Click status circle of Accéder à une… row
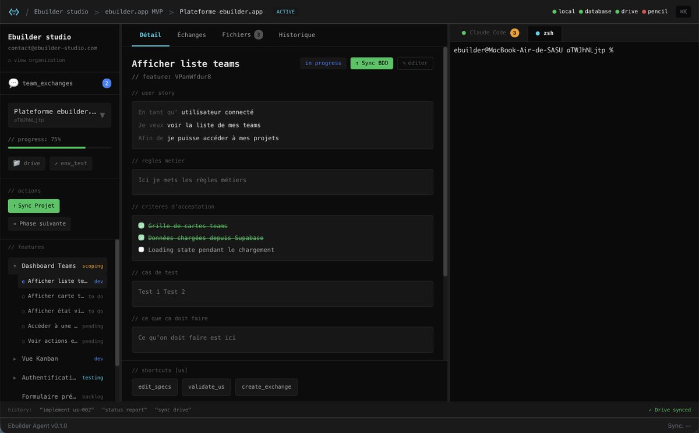The height and width of the screenshot is (433, 699). [23, 326]
